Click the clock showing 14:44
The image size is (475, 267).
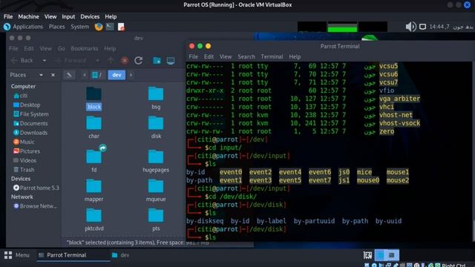451,27
